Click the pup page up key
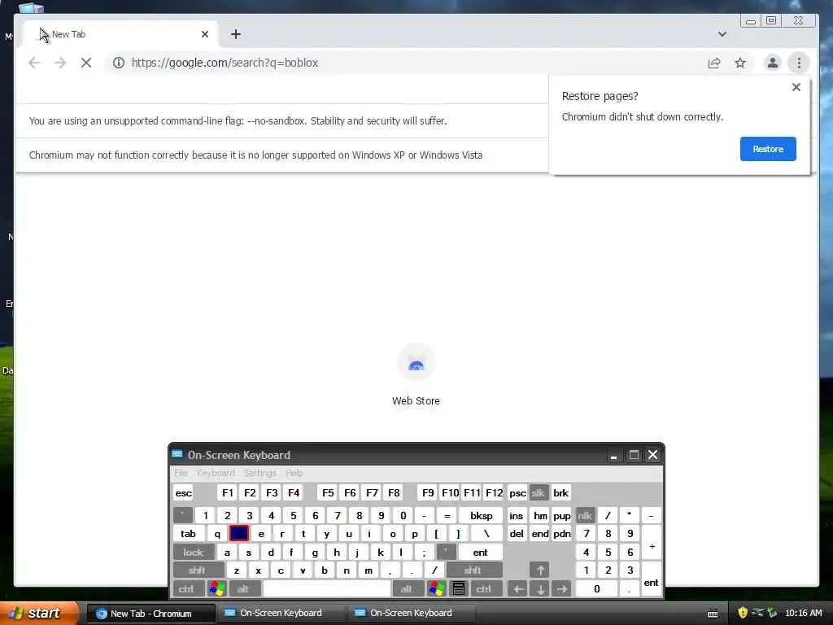The image size is (833, 625). point(561,515)
